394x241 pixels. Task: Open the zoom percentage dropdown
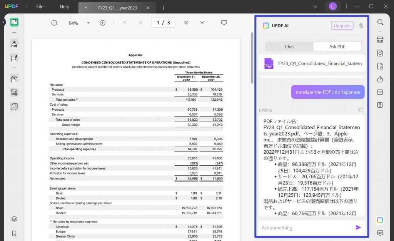88,23
